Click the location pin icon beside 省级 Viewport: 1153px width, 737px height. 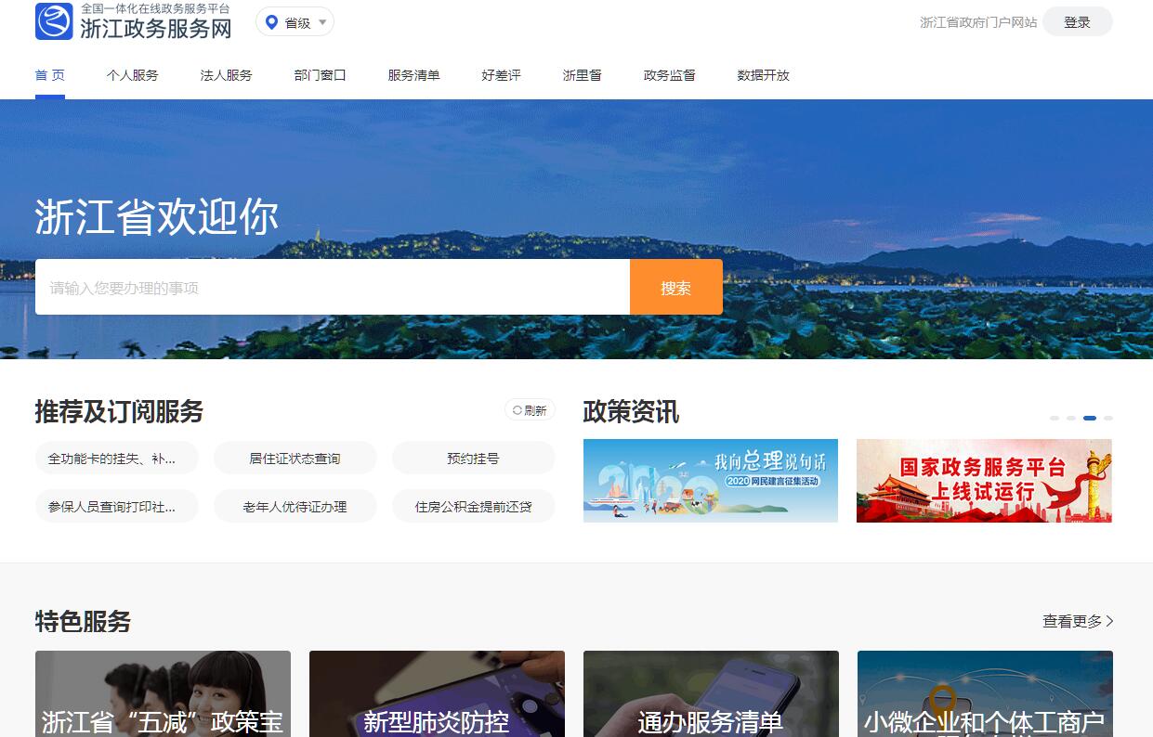(271, 22)
